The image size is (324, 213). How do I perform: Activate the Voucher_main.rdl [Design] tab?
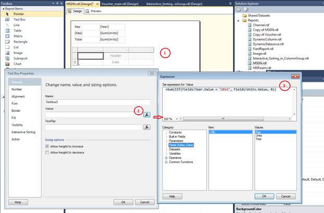coord(120,4)
